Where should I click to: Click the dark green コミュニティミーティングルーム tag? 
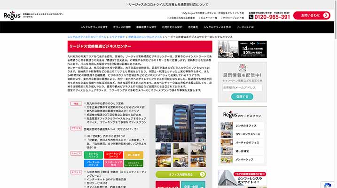133,164
